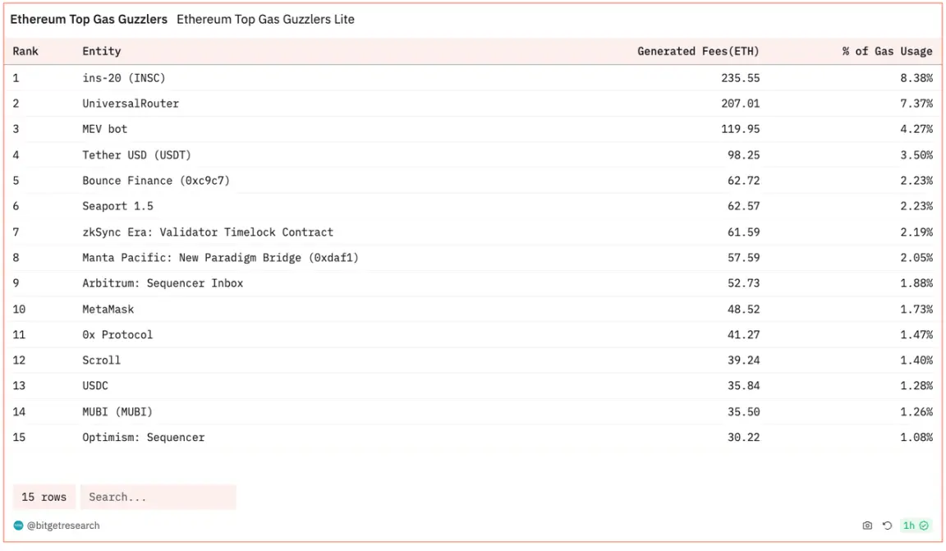The width and height of the screenshot is (946, 551).
Task: Click the 35.84 fees value
Action: (743, 386)
